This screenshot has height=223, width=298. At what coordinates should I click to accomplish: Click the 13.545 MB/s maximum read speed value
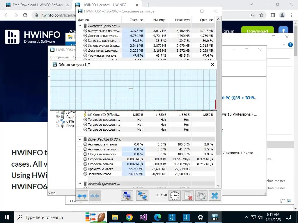(181, 159)
